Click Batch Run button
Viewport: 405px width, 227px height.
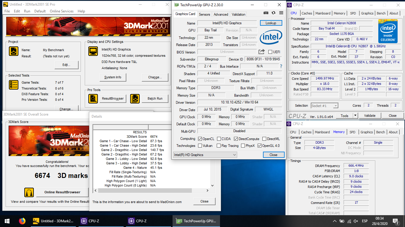click(155, 98)
